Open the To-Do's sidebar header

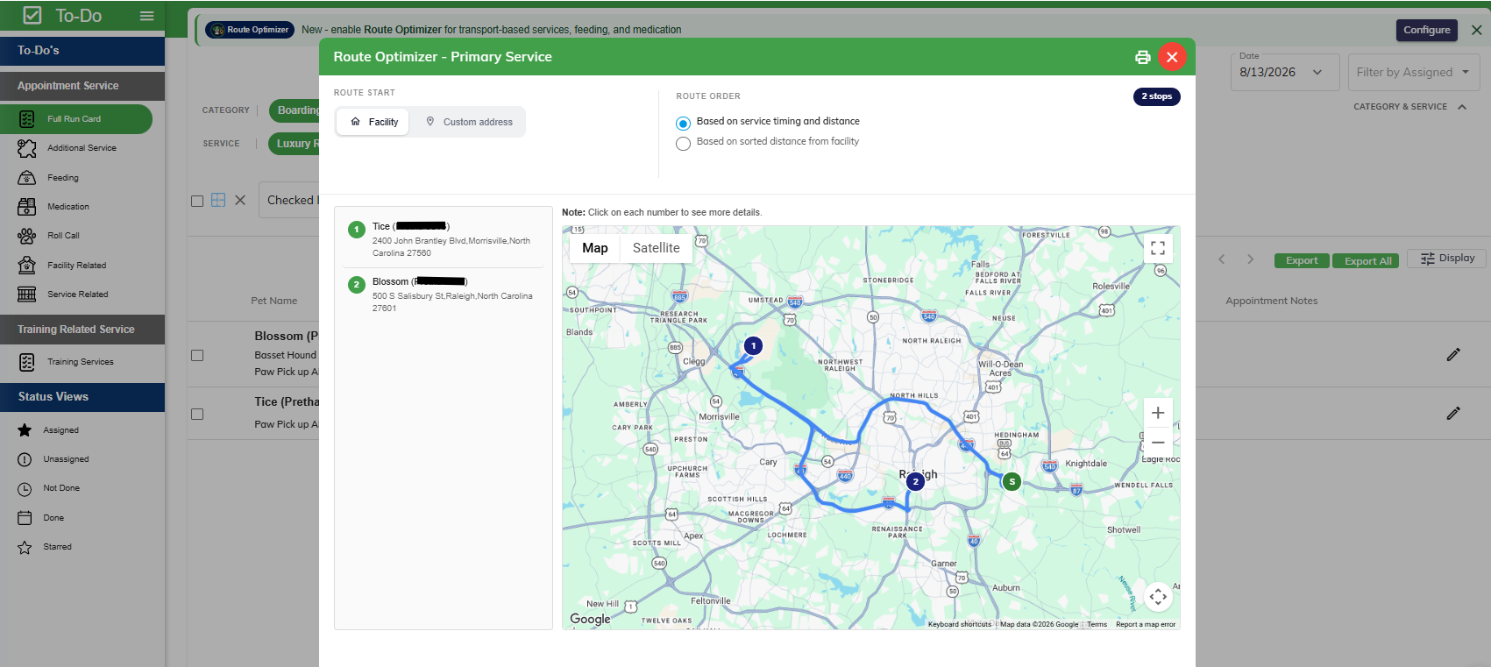tap(82, 51)
